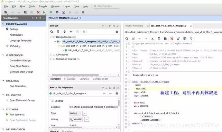Click red X delete icon in editor toolbar
The width and height of the screenshot is (222, 132).
(172, 38)
